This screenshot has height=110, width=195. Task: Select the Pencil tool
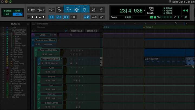[x=101, y=10]
